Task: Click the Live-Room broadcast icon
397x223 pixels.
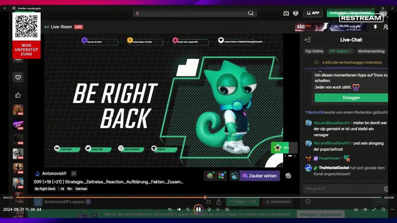Action: 47,27
